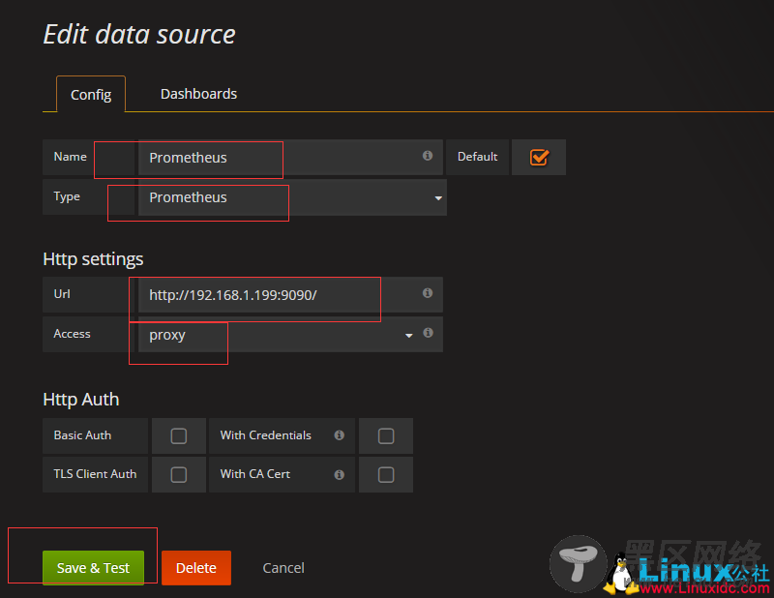
Task: Enable the With CA Cert checkbox
Action: click(x=386, y=475)
